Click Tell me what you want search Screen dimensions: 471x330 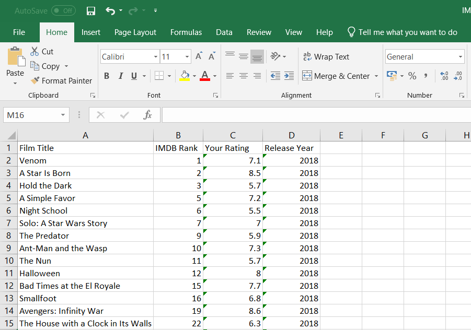(x=402, y=32)
